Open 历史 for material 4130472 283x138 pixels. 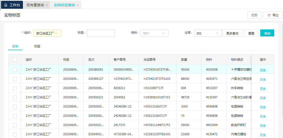coord(263,135)
